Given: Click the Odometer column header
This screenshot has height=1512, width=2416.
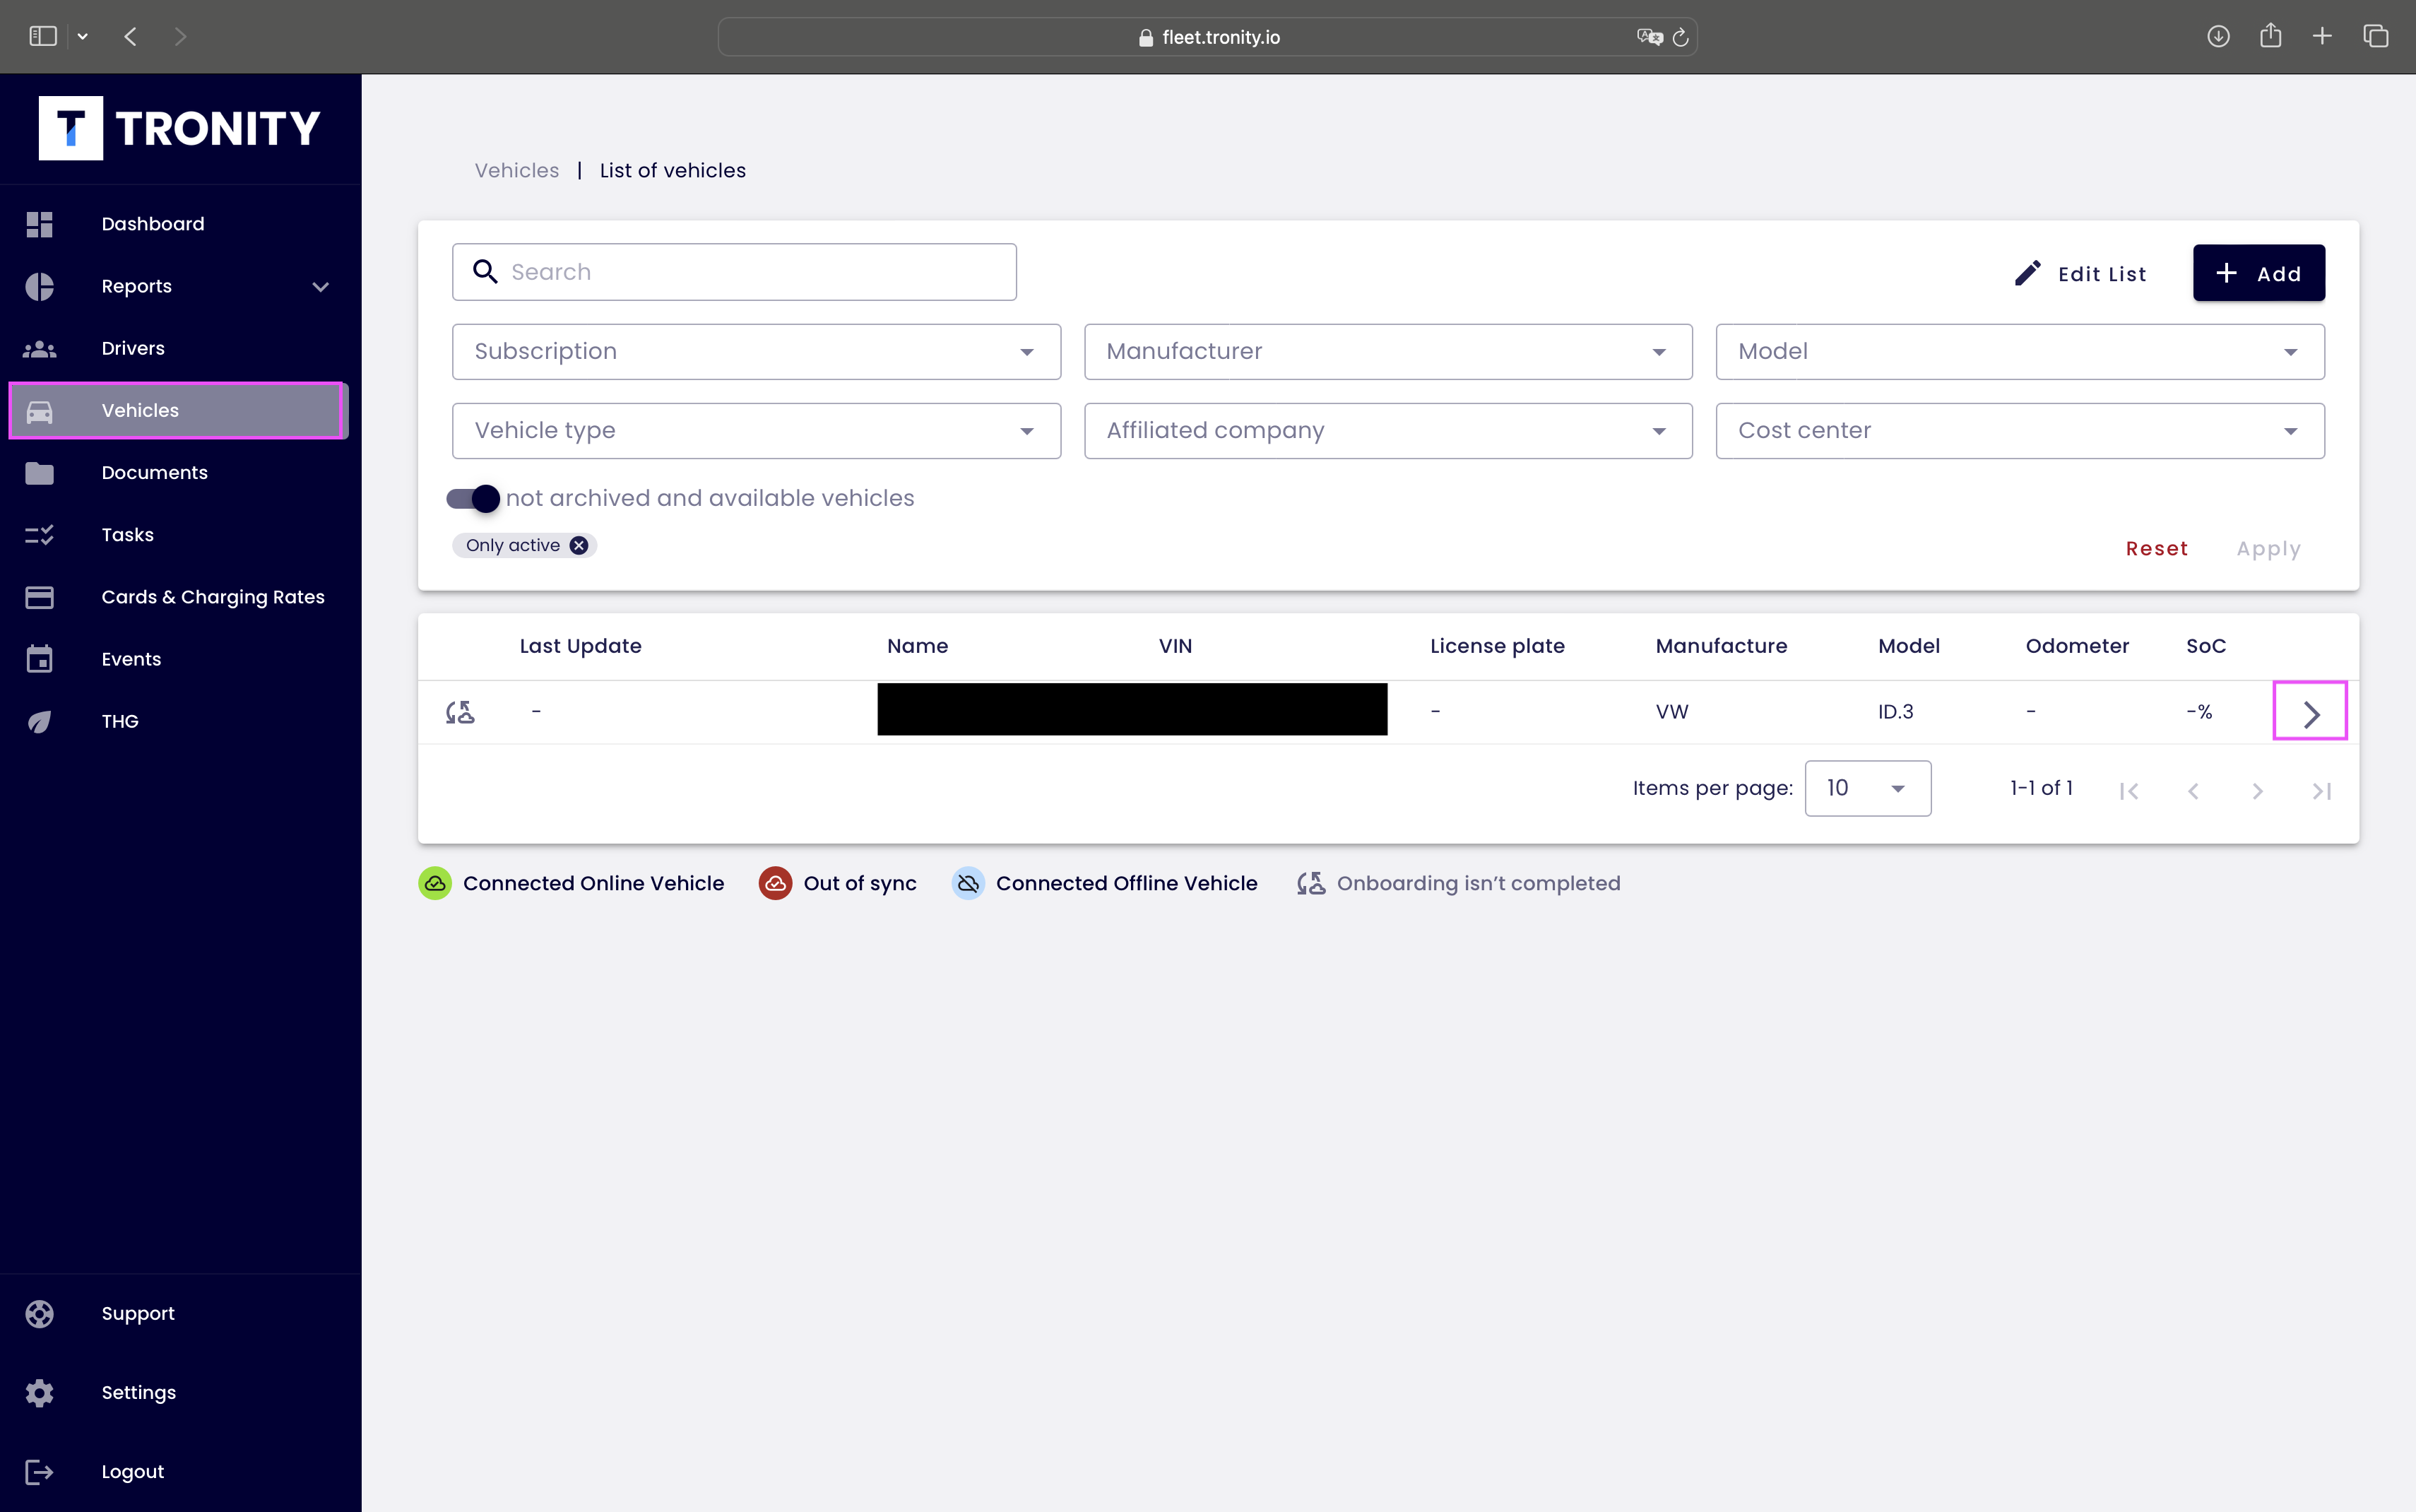Looking at the screenshot, I should click(x=2077, y=646).
